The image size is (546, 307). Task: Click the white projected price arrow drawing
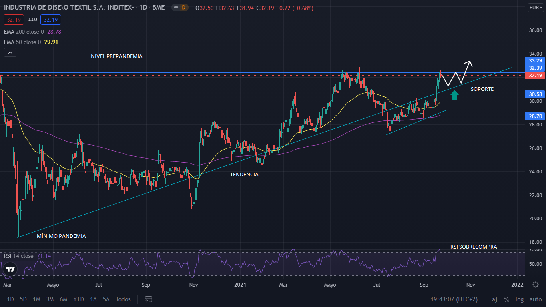pos(457,74)
